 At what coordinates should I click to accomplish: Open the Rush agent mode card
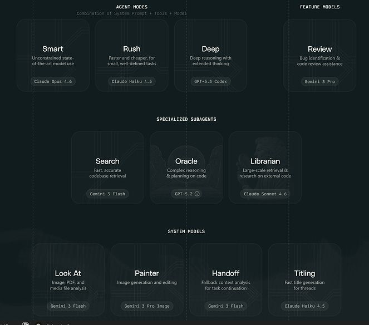[132, 55]
